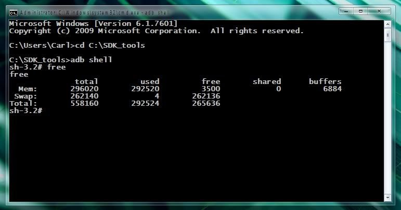
Task: Click Total used value 292524
Action: pos(145,104)
